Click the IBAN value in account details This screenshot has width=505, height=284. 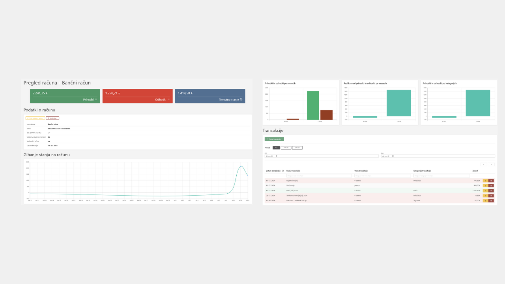[59, 128]
